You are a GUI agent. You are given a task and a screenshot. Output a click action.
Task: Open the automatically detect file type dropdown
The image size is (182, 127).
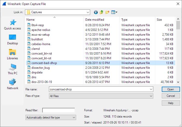coord(74,118)
